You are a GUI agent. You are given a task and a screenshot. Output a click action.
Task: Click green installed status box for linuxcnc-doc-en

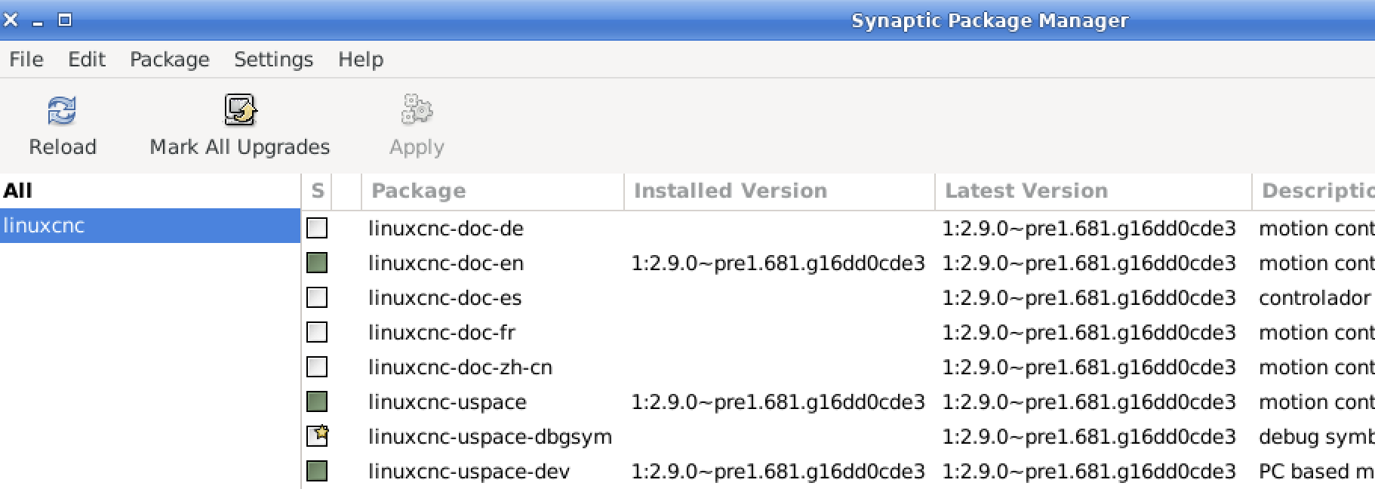pyautogui.click(x=317, y=263)
